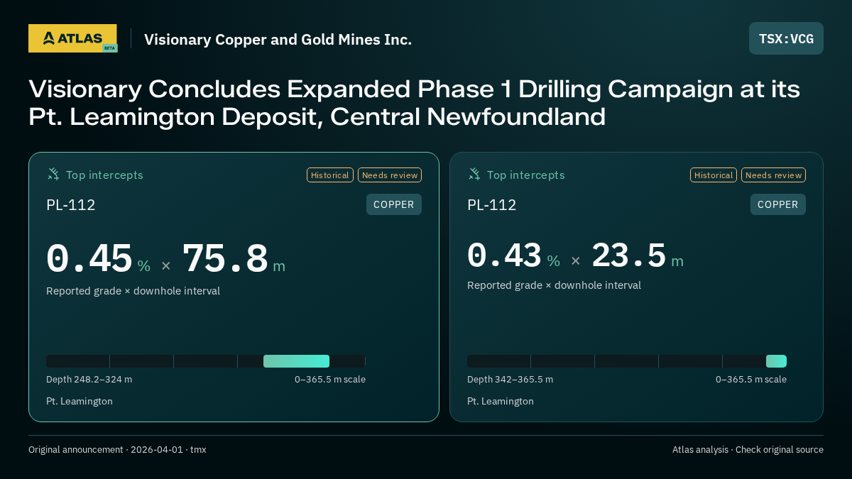Open Visionary Copper and Gold Mines Inc. name
852x479 pixels.
(x=278, y=39)
